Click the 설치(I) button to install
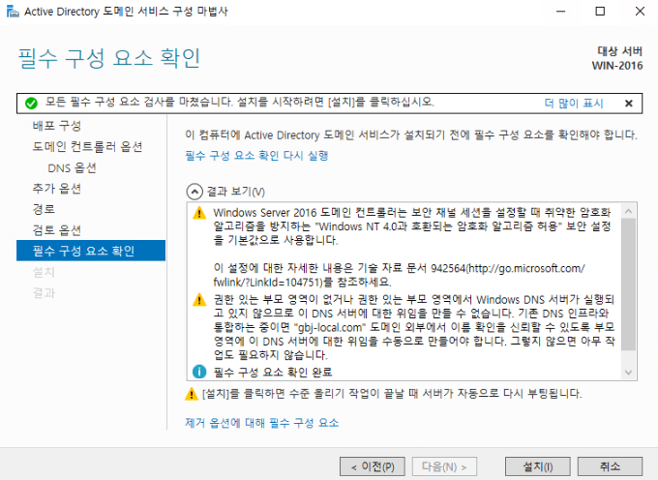Viewport: 658px width, 480px height. point(538,466)
